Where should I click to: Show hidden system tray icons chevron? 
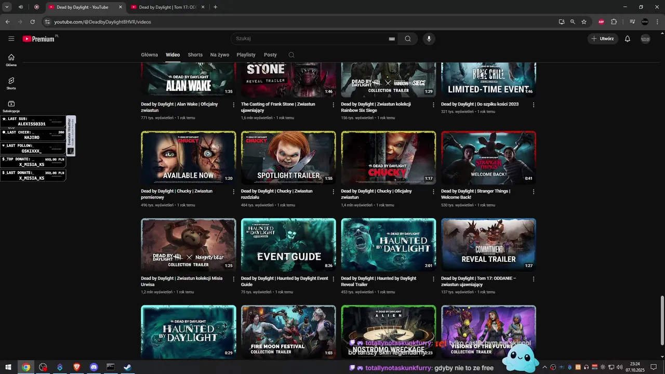(544, 367)
